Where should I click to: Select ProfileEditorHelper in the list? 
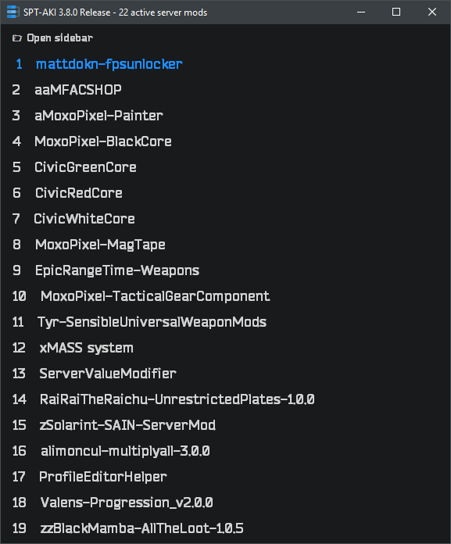(103, 477)
